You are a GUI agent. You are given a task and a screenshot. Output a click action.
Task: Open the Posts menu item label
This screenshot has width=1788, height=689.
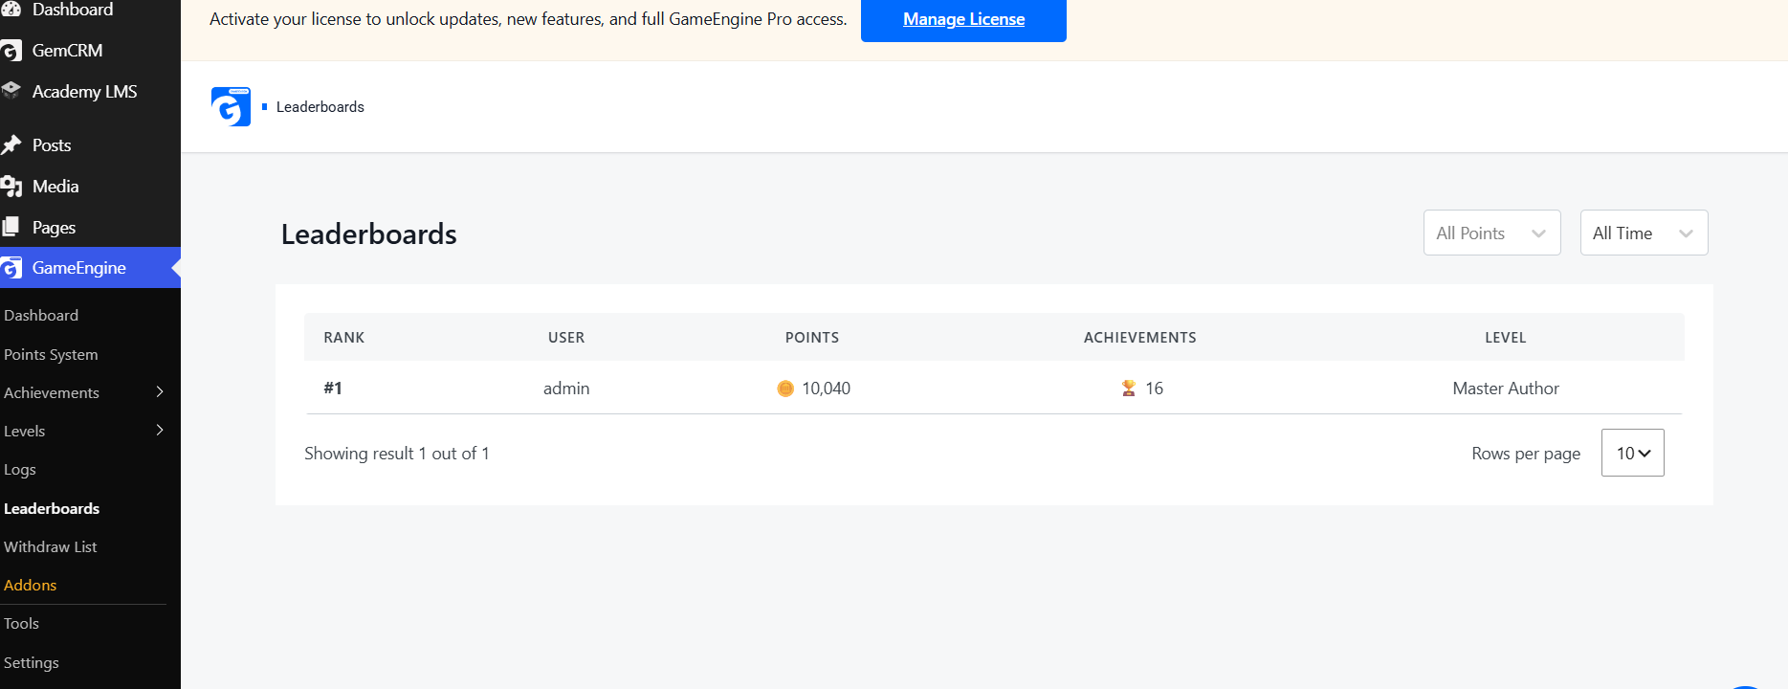(52, 145)
